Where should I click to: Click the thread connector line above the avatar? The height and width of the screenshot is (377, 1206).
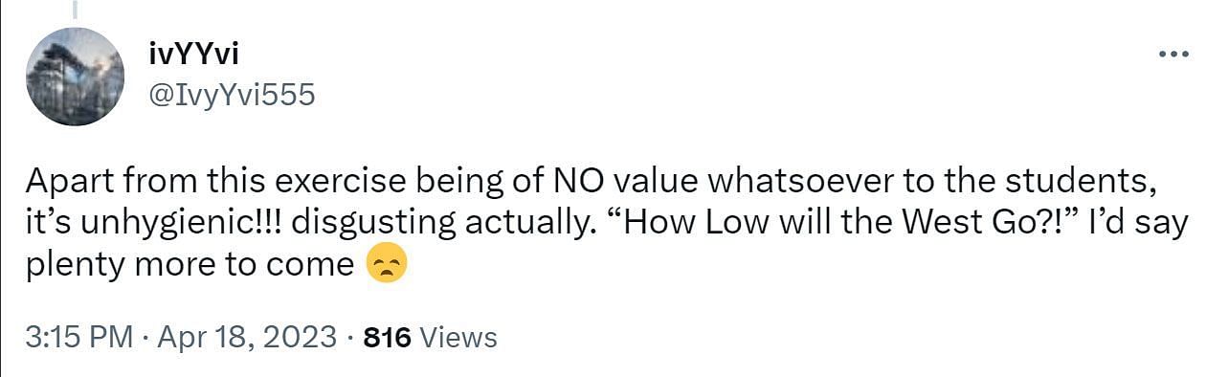click(x=76, y=10)
